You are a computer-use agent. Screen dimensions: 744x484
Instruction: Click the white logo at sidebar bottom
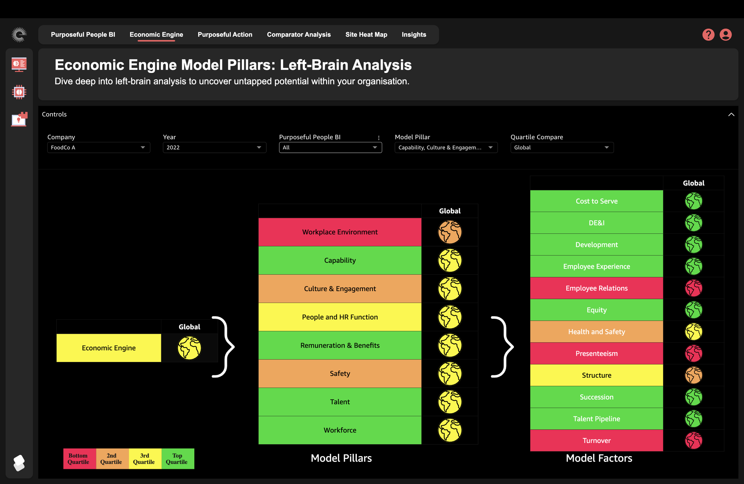coord(19,463)
